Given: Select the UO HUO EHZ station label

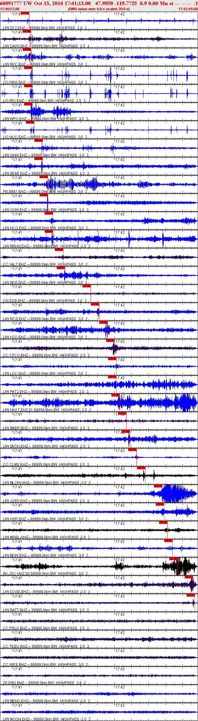Looking at the screenshot, I should pyautogui.click(x=14, y=137).
